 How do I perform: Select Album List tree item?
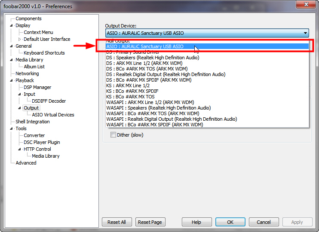34,67
